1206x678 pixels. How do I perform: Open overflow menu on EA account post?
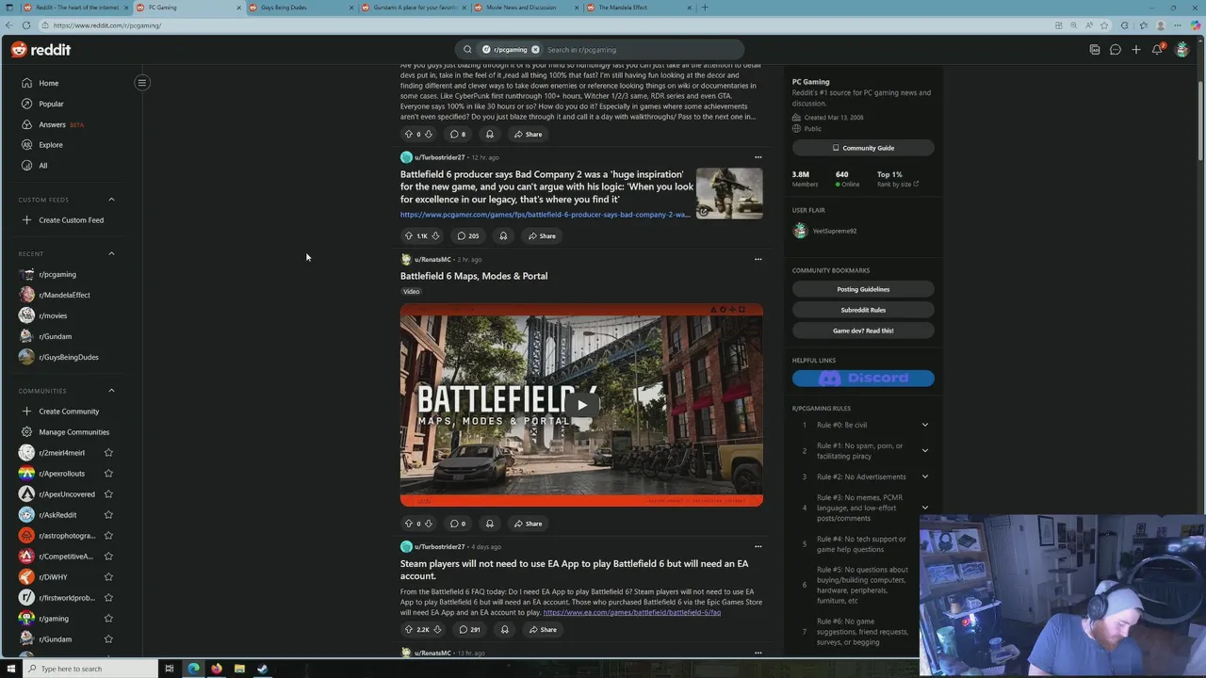(758, 546)
